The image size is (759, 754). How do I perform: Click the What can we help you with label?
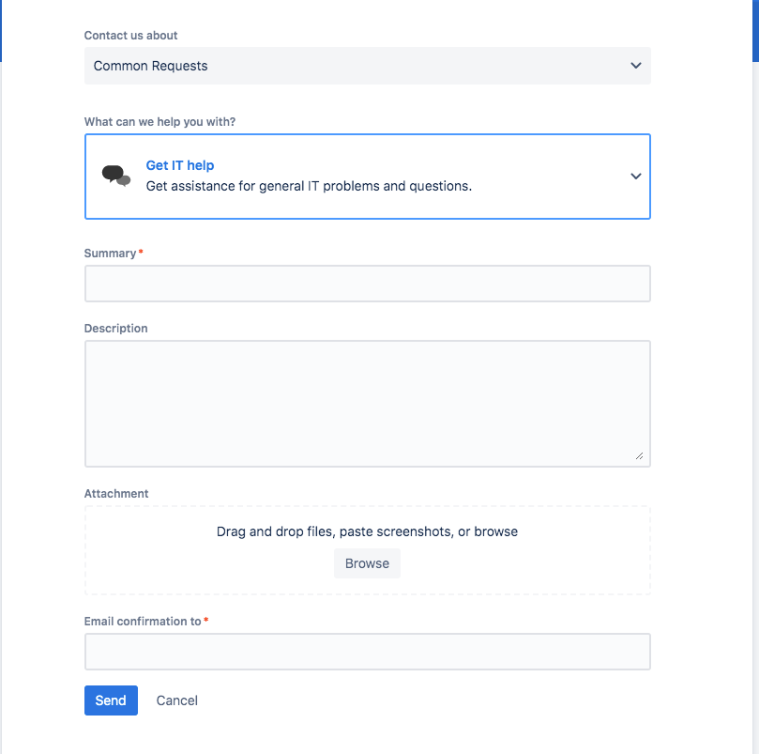click(x=159, y=122)
